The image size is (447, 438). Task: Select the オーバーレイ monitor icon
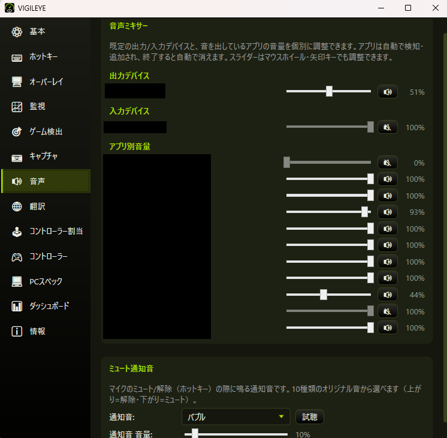point(17,82)
